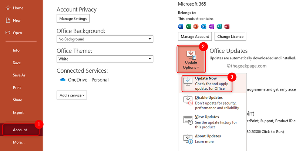Choose Save As in the sidebar
Screen dimensions: 296x151
tap(19, 75)
